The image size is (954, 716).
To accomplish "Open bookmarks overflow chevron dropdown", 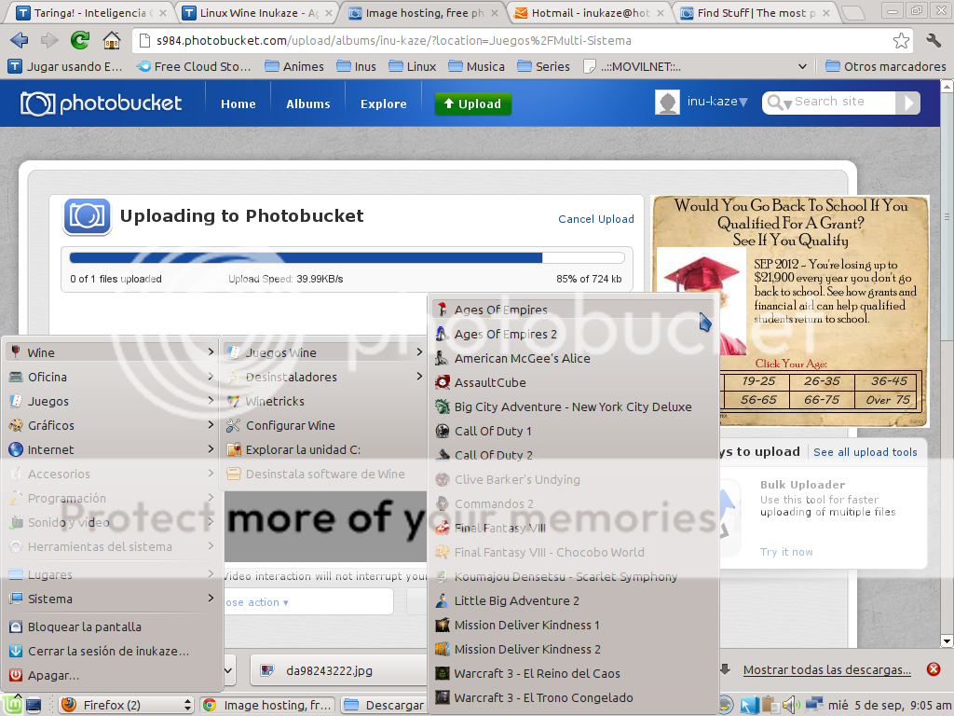I will tap(802, 66).
